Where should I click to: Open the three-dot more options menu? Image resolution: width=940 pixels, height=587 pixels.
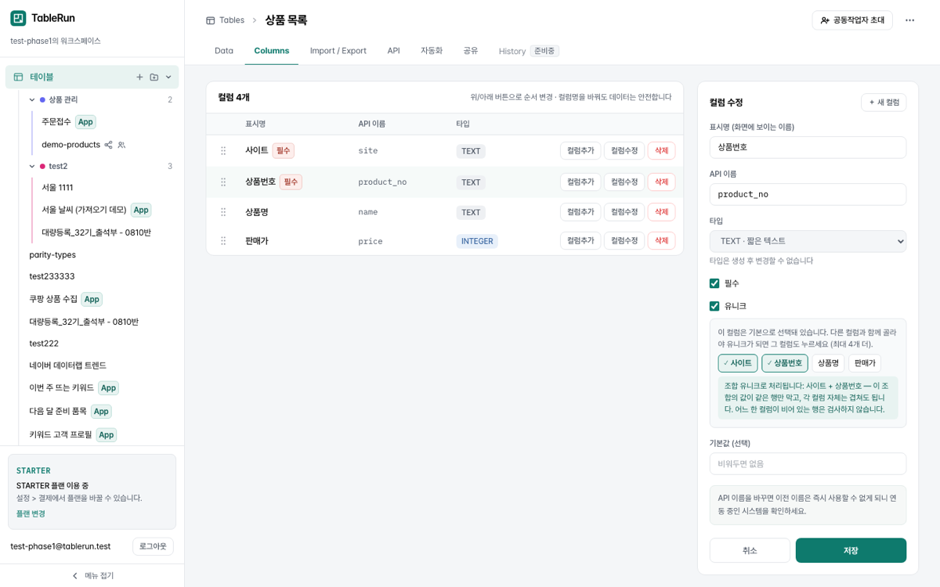coord(909,20)
